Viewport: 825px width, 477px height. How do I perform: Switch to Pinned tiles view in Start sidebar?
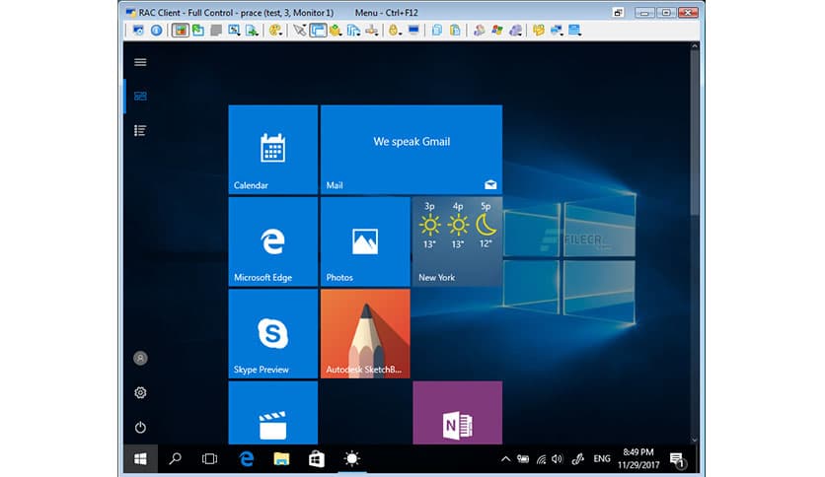pyautogui.click(x=140, y=97)
